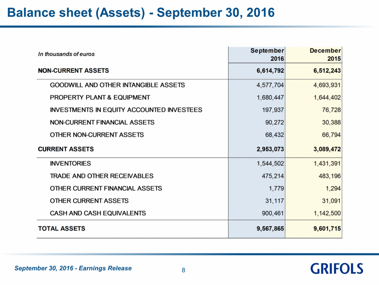Select 'GOODWILL AND OTHER INTANGIBLE ASSETS' label

coord(117,85)
